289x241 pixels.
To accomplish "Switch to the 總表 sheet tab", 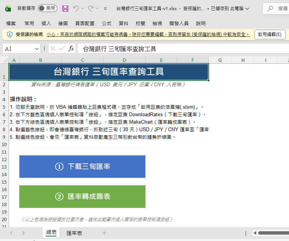I will tap(51, 232).
